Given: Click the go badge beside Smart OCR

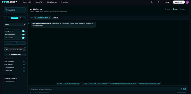Looking at the screenshot, I should click(x=24, y=70).
